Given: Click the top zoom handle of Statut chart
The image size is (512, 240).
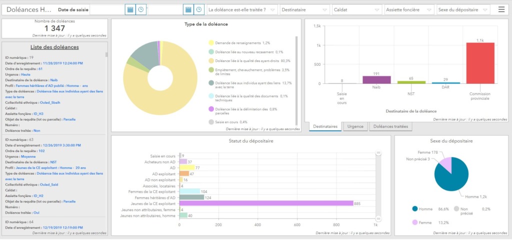Looking at the screenshot, I should pyautogui.click(x=378, y=153).
